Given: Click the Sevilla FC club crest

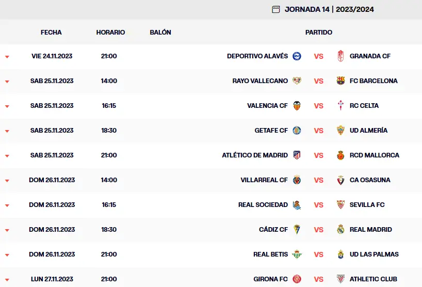Looking at the screenshot, I should tap(340, 204).
